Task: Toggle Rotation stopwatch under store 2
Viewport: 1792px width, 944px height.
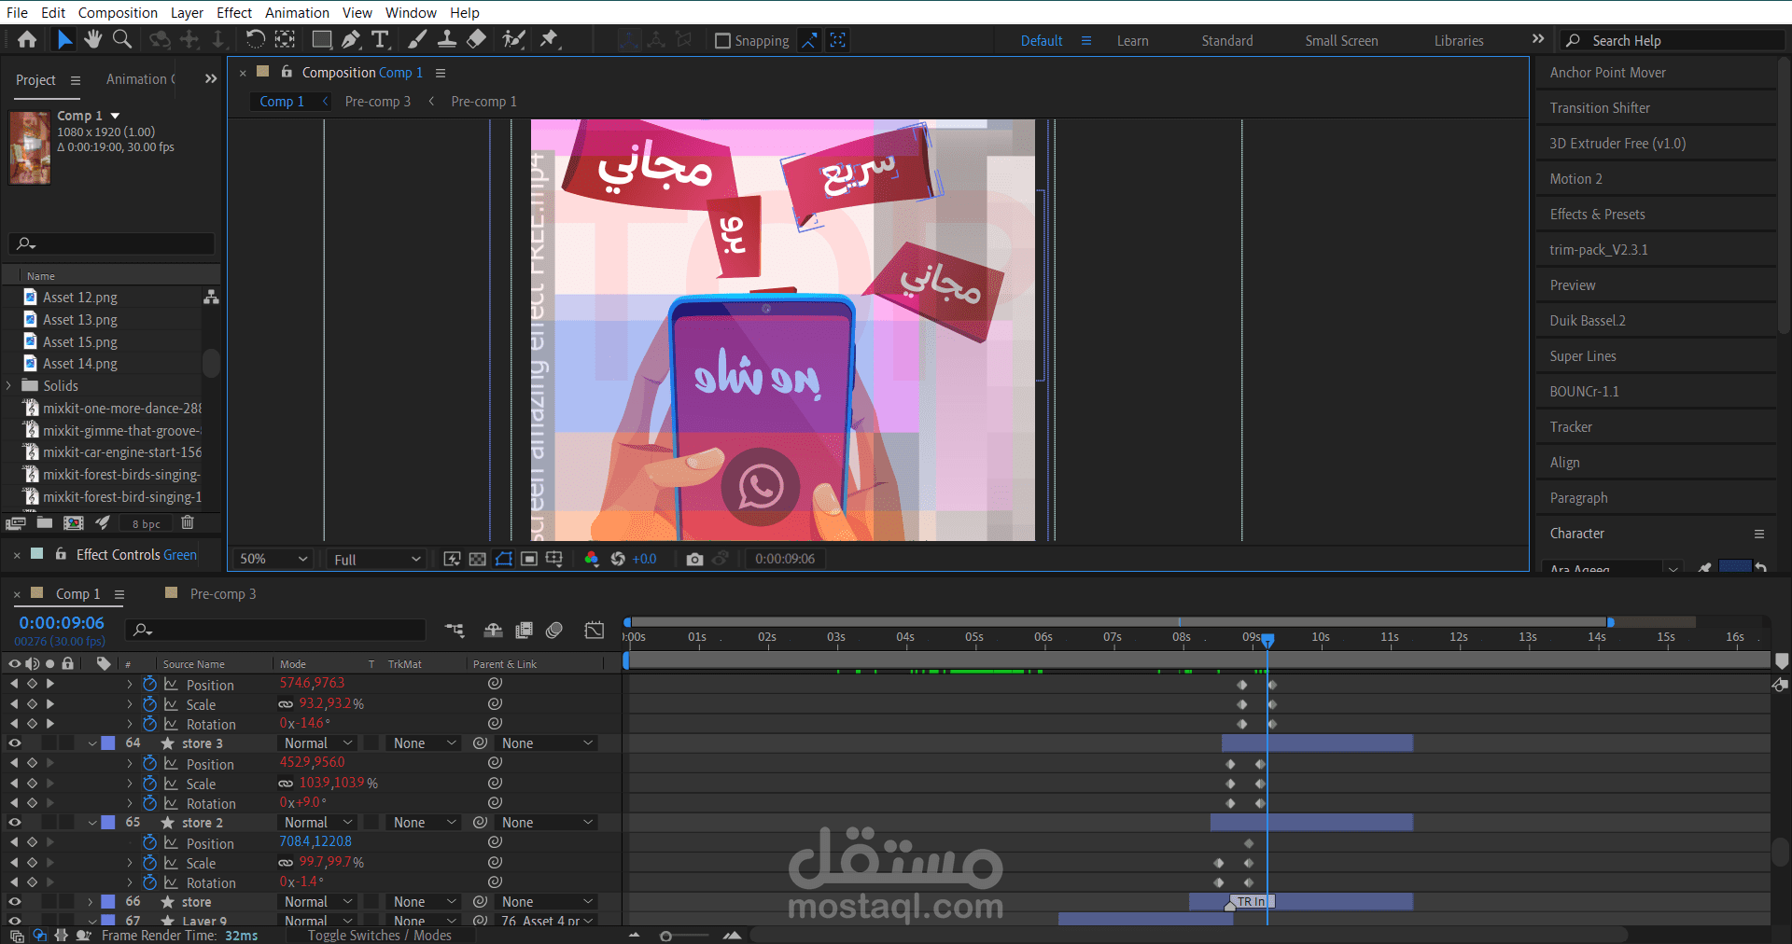Action: click(x=149, y=882)
